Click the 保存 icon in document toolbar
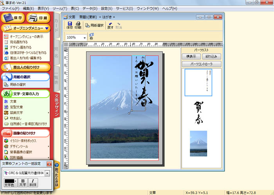Viewport: 274px width, 195px height. click(x=70, y=25)
